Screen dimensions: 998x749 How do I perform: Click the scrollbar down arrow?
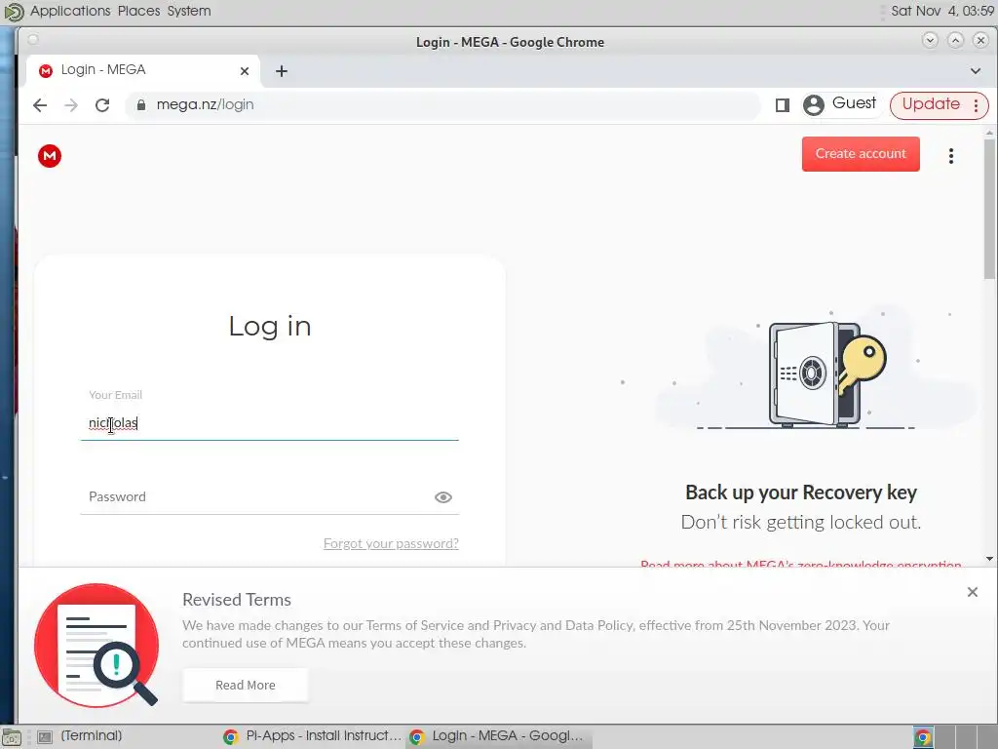click(x=989, y=559)
